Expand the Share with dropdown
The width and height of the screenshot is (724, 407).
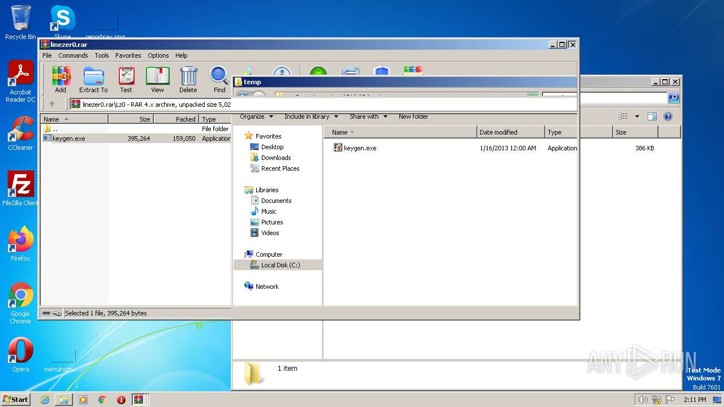(368, 116)
